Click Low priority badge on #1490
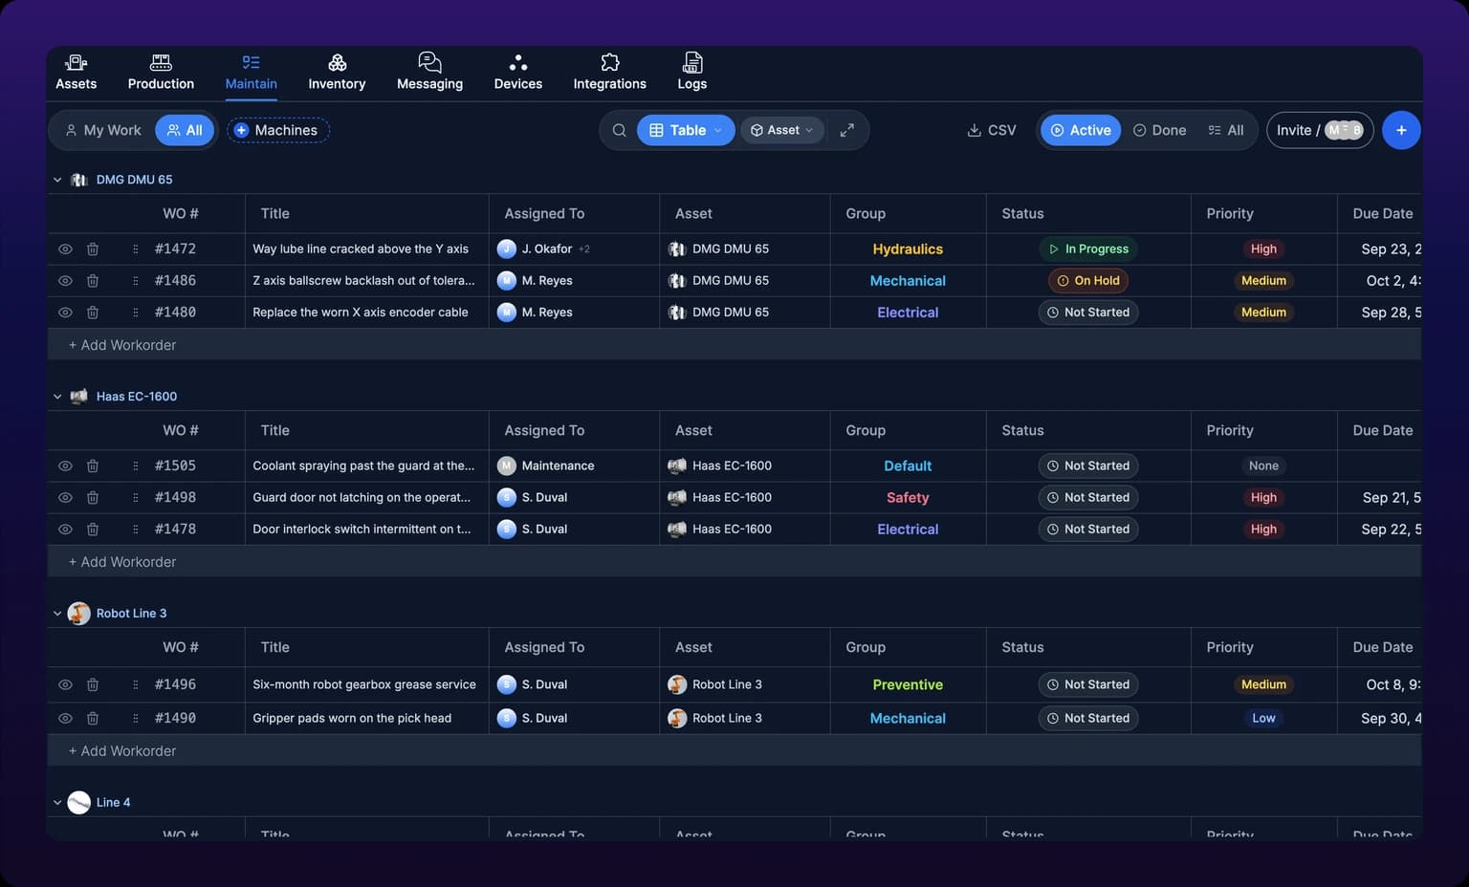This screenshot has height=887, width=1469. tap(1263, 718)
